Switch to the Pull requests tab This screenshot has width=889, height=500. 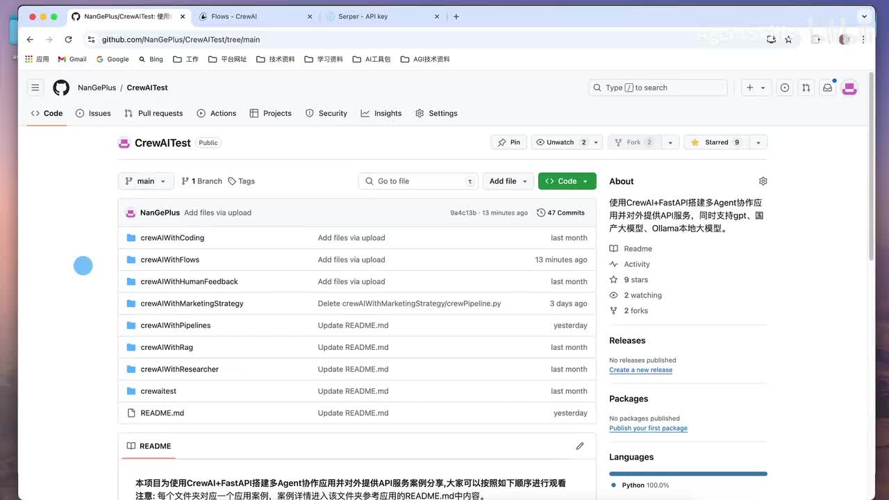click(153, 113)
